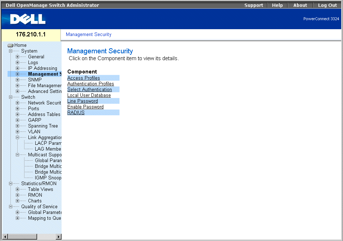Expand the Advanced Settings node
The width and height of the screenshot is (343, 241).
tap(18, 91)
